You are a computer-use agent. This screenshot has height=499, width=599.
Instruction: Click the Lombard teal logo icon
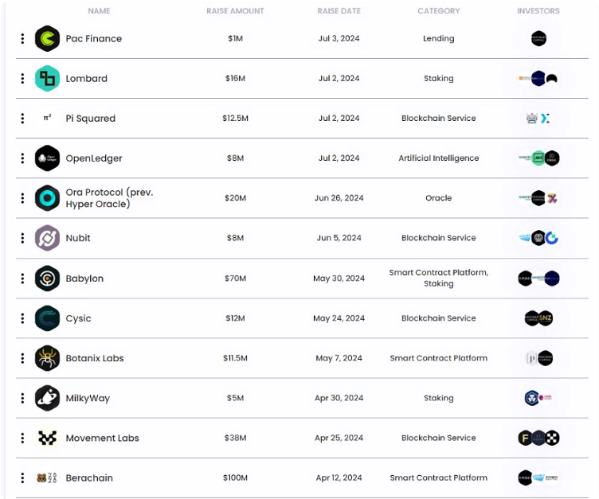47,78
